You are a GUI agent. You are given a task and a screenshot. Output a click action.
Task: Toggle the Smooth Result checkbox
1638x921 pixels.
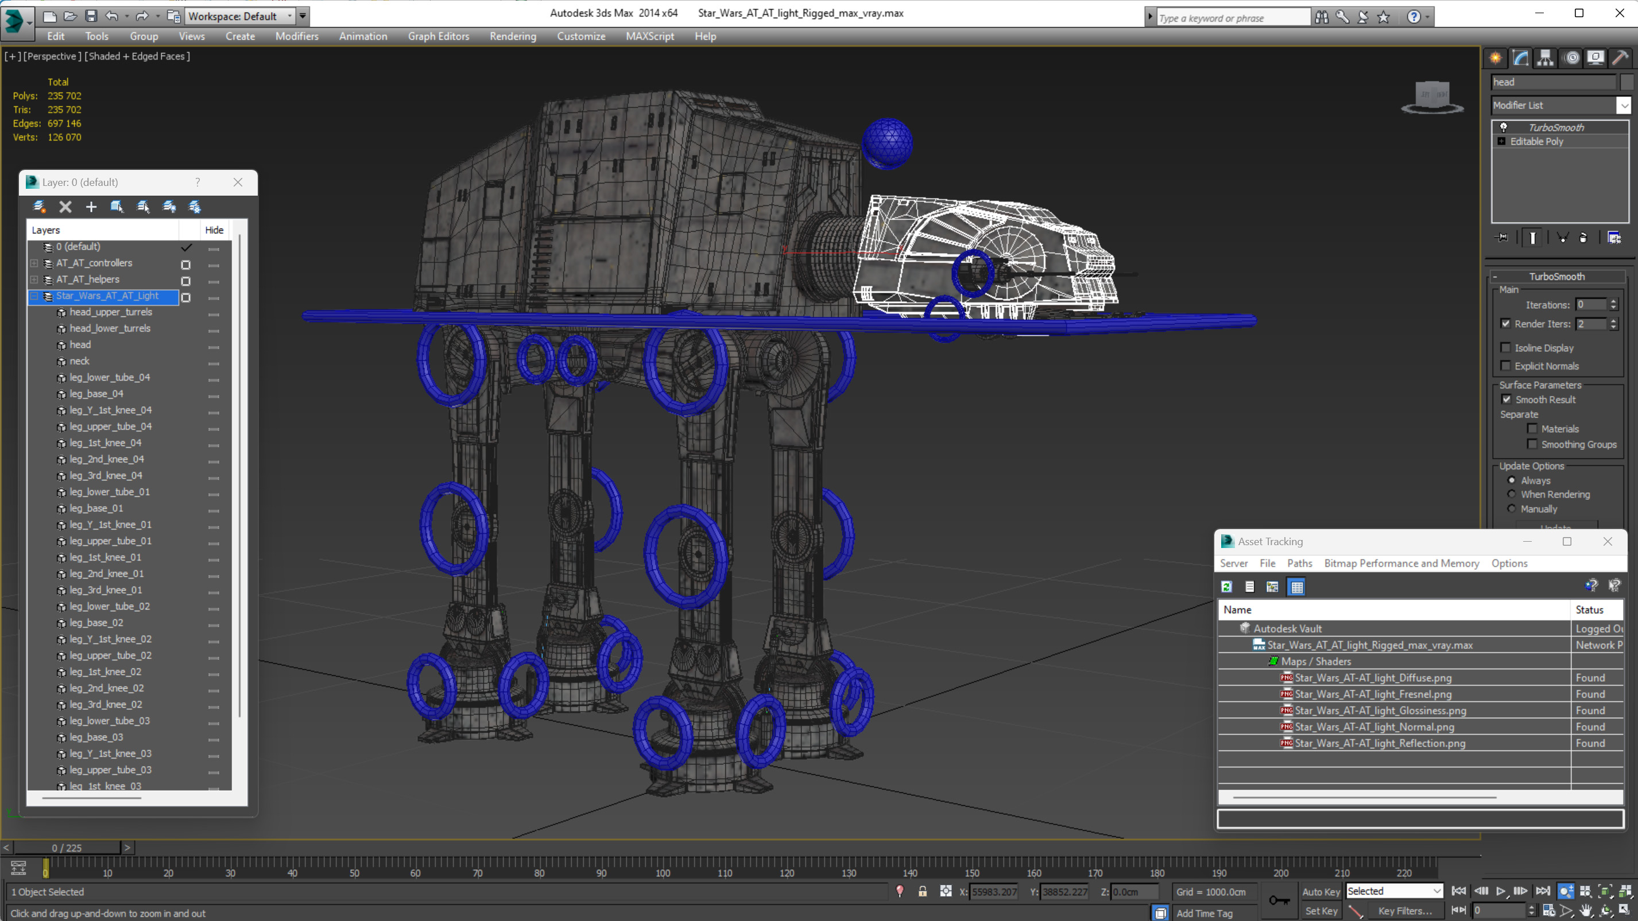coord(1507,399)
